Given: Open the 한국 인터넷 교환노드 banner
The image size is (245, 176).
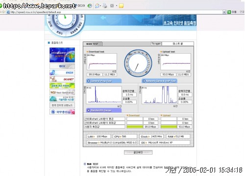Looking at the screenshot, I should (62, 105).
